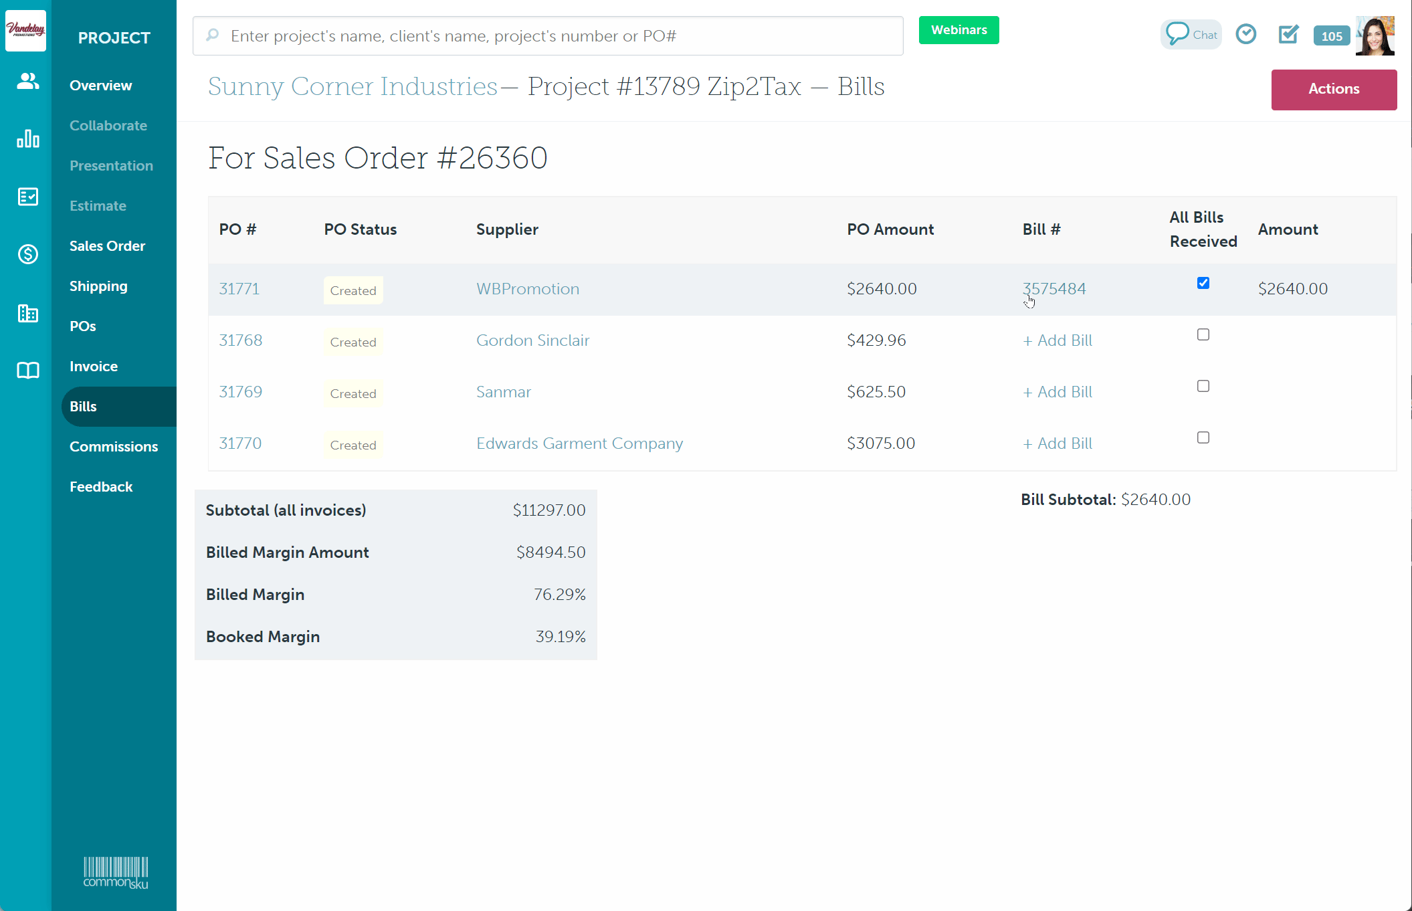Screen dimensions: 1412x911
Task: Open the user profile avatar menu
Action: click(x=1375, y=35)
